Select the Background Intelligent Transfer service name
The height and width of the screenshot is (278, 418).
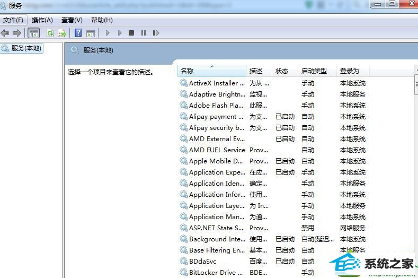[x=217, y=239]
